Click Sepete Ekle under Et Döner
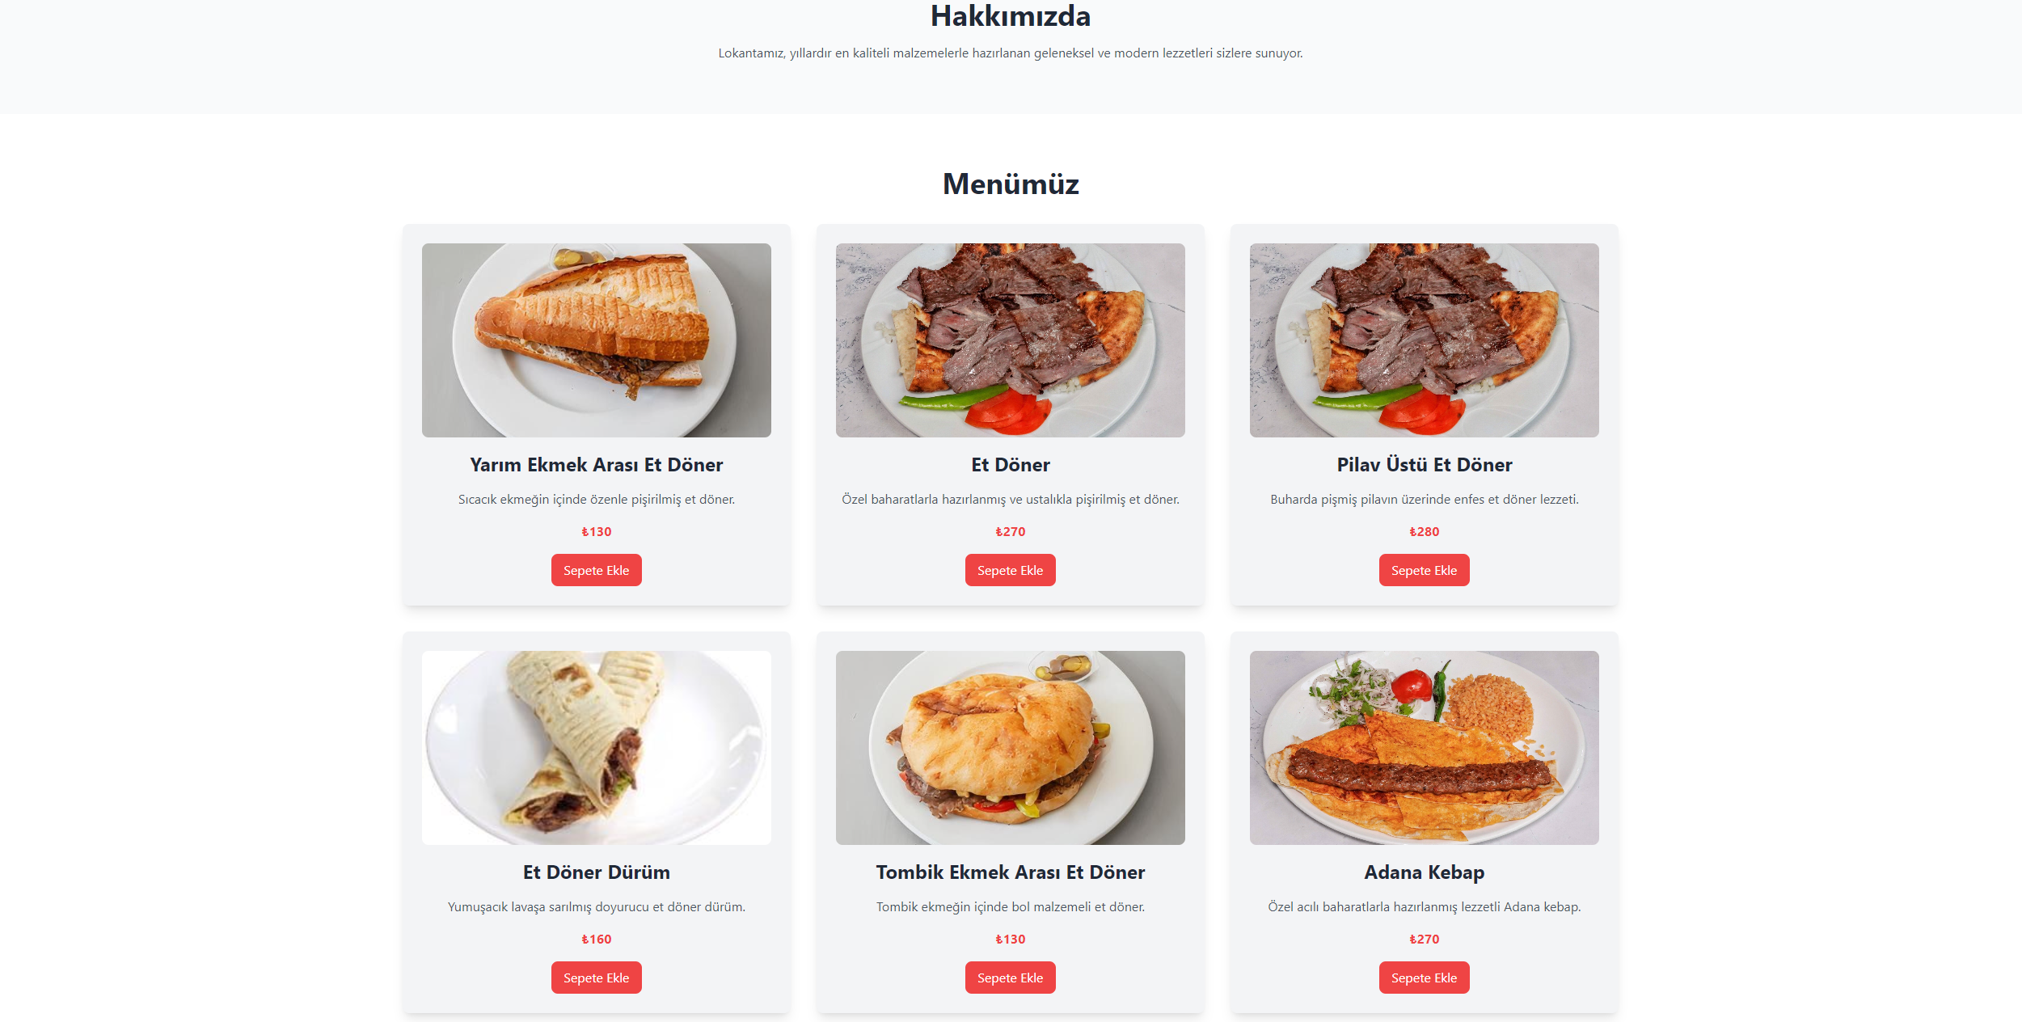Screen dimensions: 2022x1022 (1010, 570)
